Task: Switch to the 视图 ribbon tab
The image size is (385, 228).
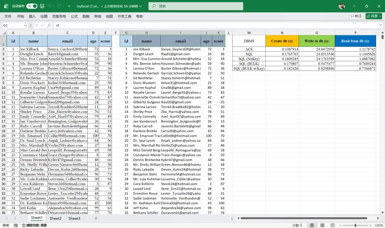Action: [109, 16]
